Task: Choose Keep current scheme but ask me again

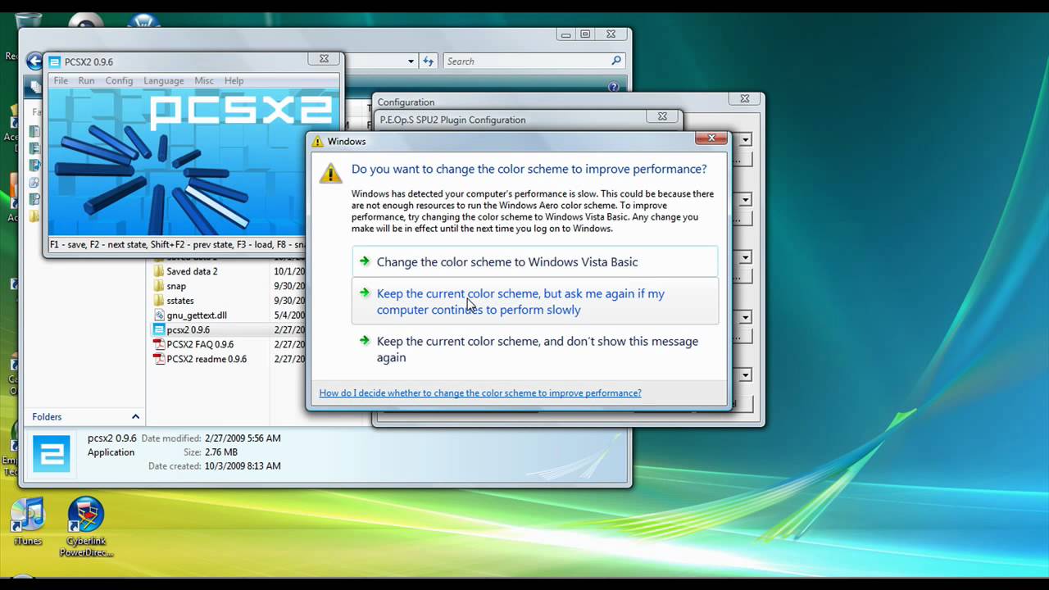Action: (535, 302)
